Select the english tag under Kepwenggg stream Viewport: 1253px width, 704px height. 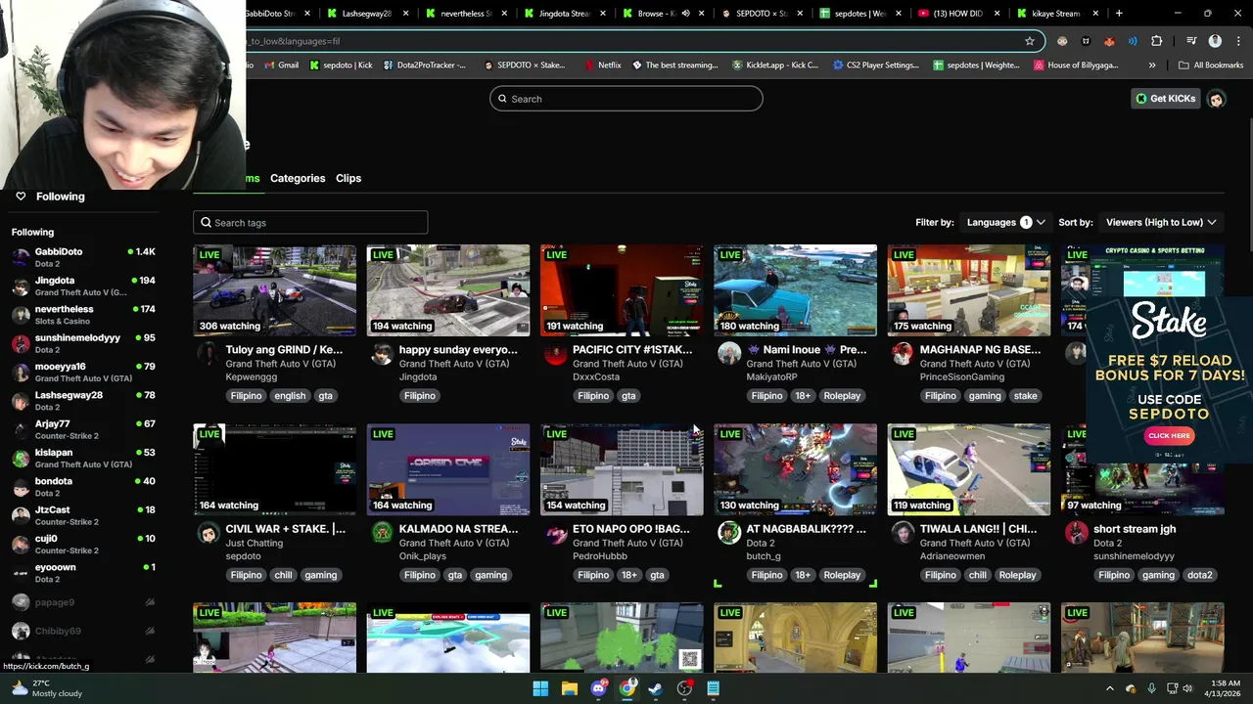tap(290, 396)
